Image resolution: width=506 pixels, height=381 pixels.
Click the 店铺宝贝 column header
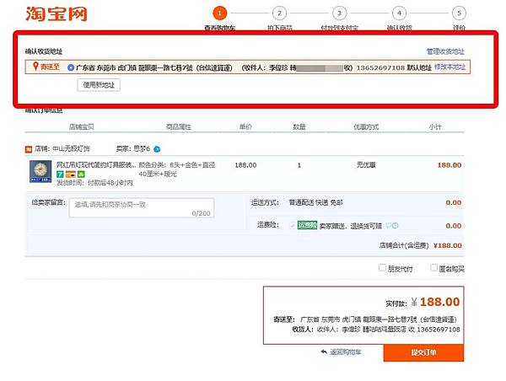(82, 126)
